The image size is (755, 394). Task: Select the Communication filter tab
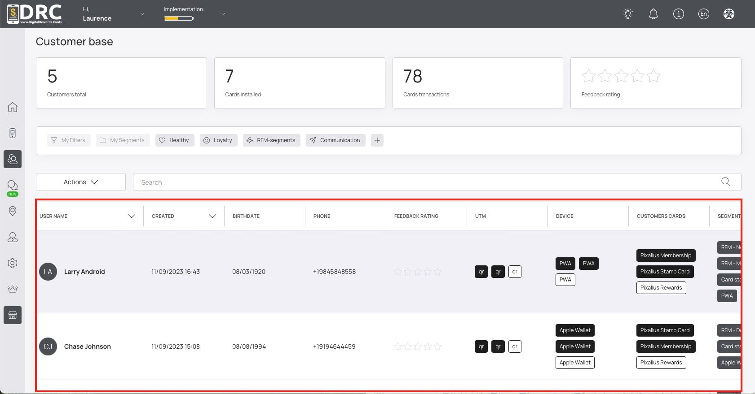336,140
